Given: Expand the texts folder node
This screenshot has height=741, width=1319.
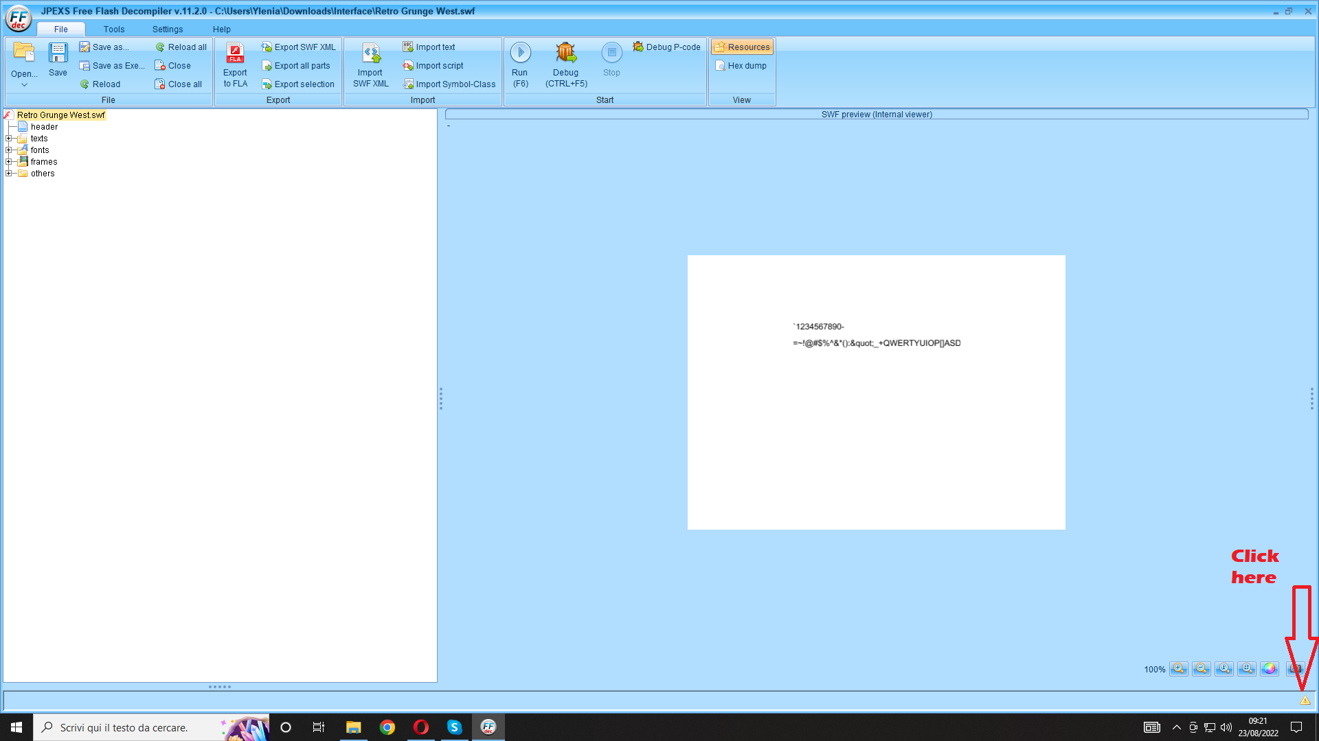Looking at the screenshot, I should pyautogui.click(x=9, y=139).
